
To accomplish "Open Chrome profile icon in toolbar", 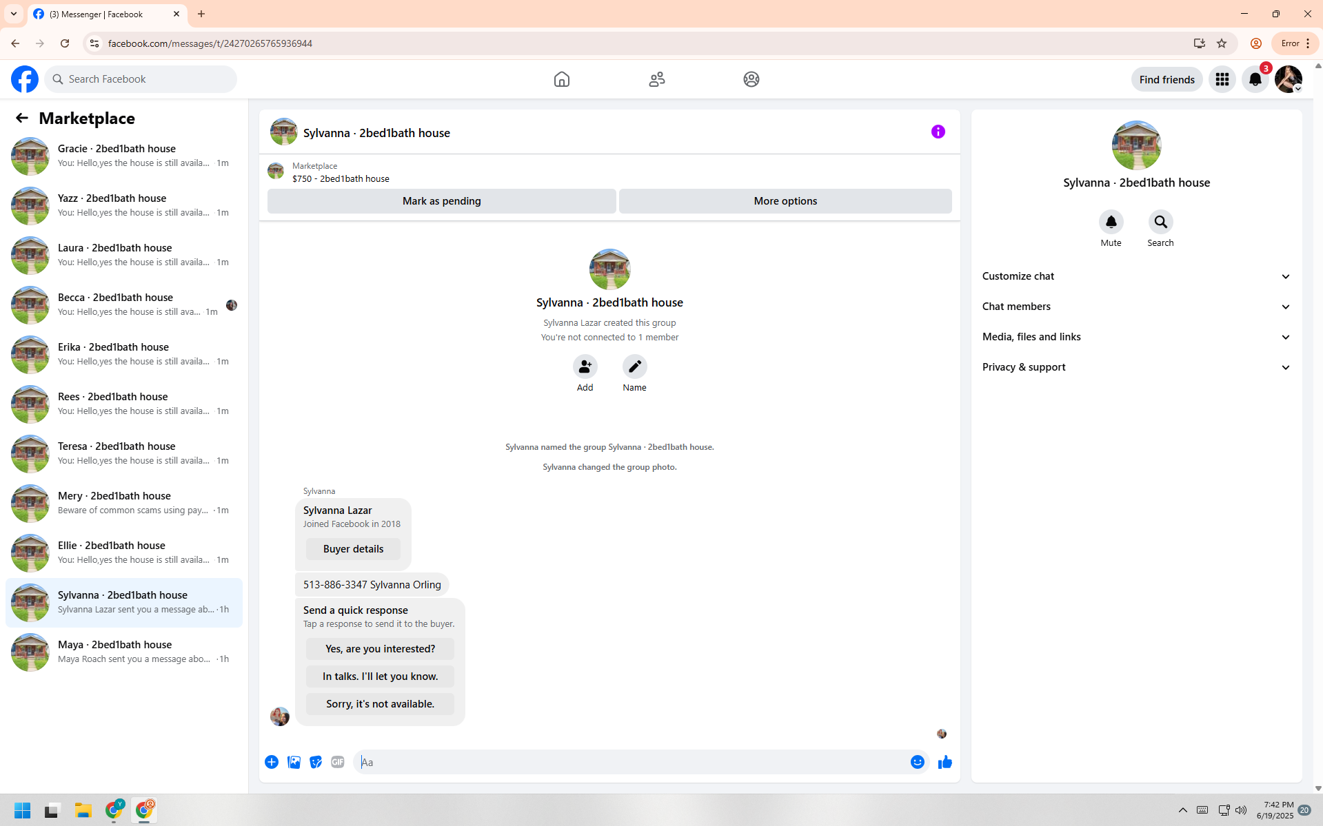I will pyautogui.click(x=1256, y=43).
